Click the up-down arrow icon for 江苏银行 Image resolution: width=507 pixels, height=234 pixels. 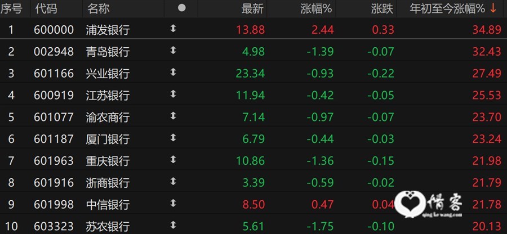point(174,94)
